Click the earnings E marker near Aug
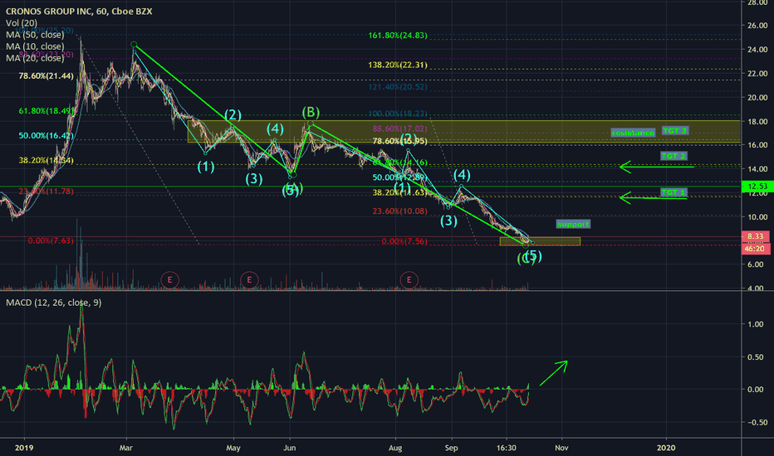The height and width of the screenshot is (456, 774). pos(409,280)
